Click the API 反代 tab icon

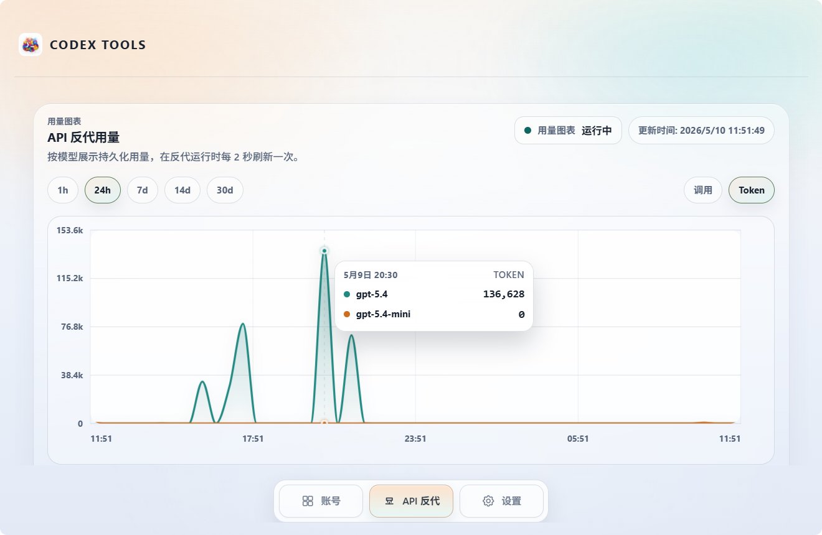pyautogui.click(x=389, y=501)
